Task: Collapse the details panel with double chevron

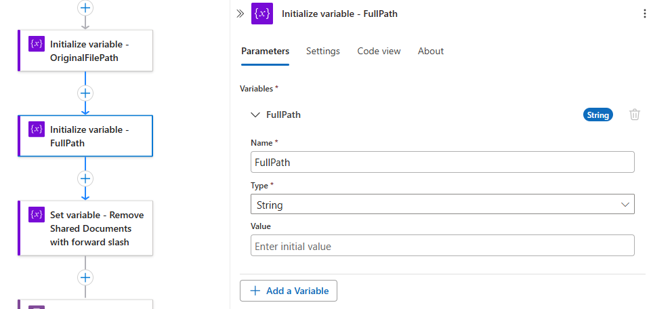Action: pos(240,14)
